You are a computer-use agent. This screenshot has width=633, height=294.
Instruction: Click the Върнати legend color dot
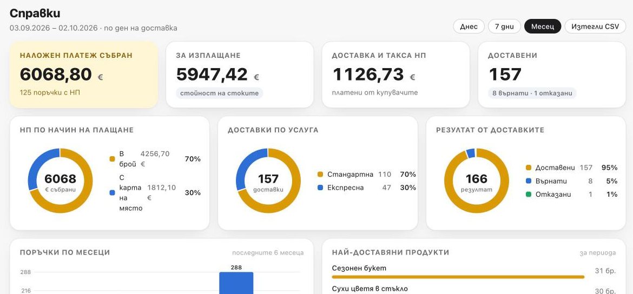pos(529,181)
